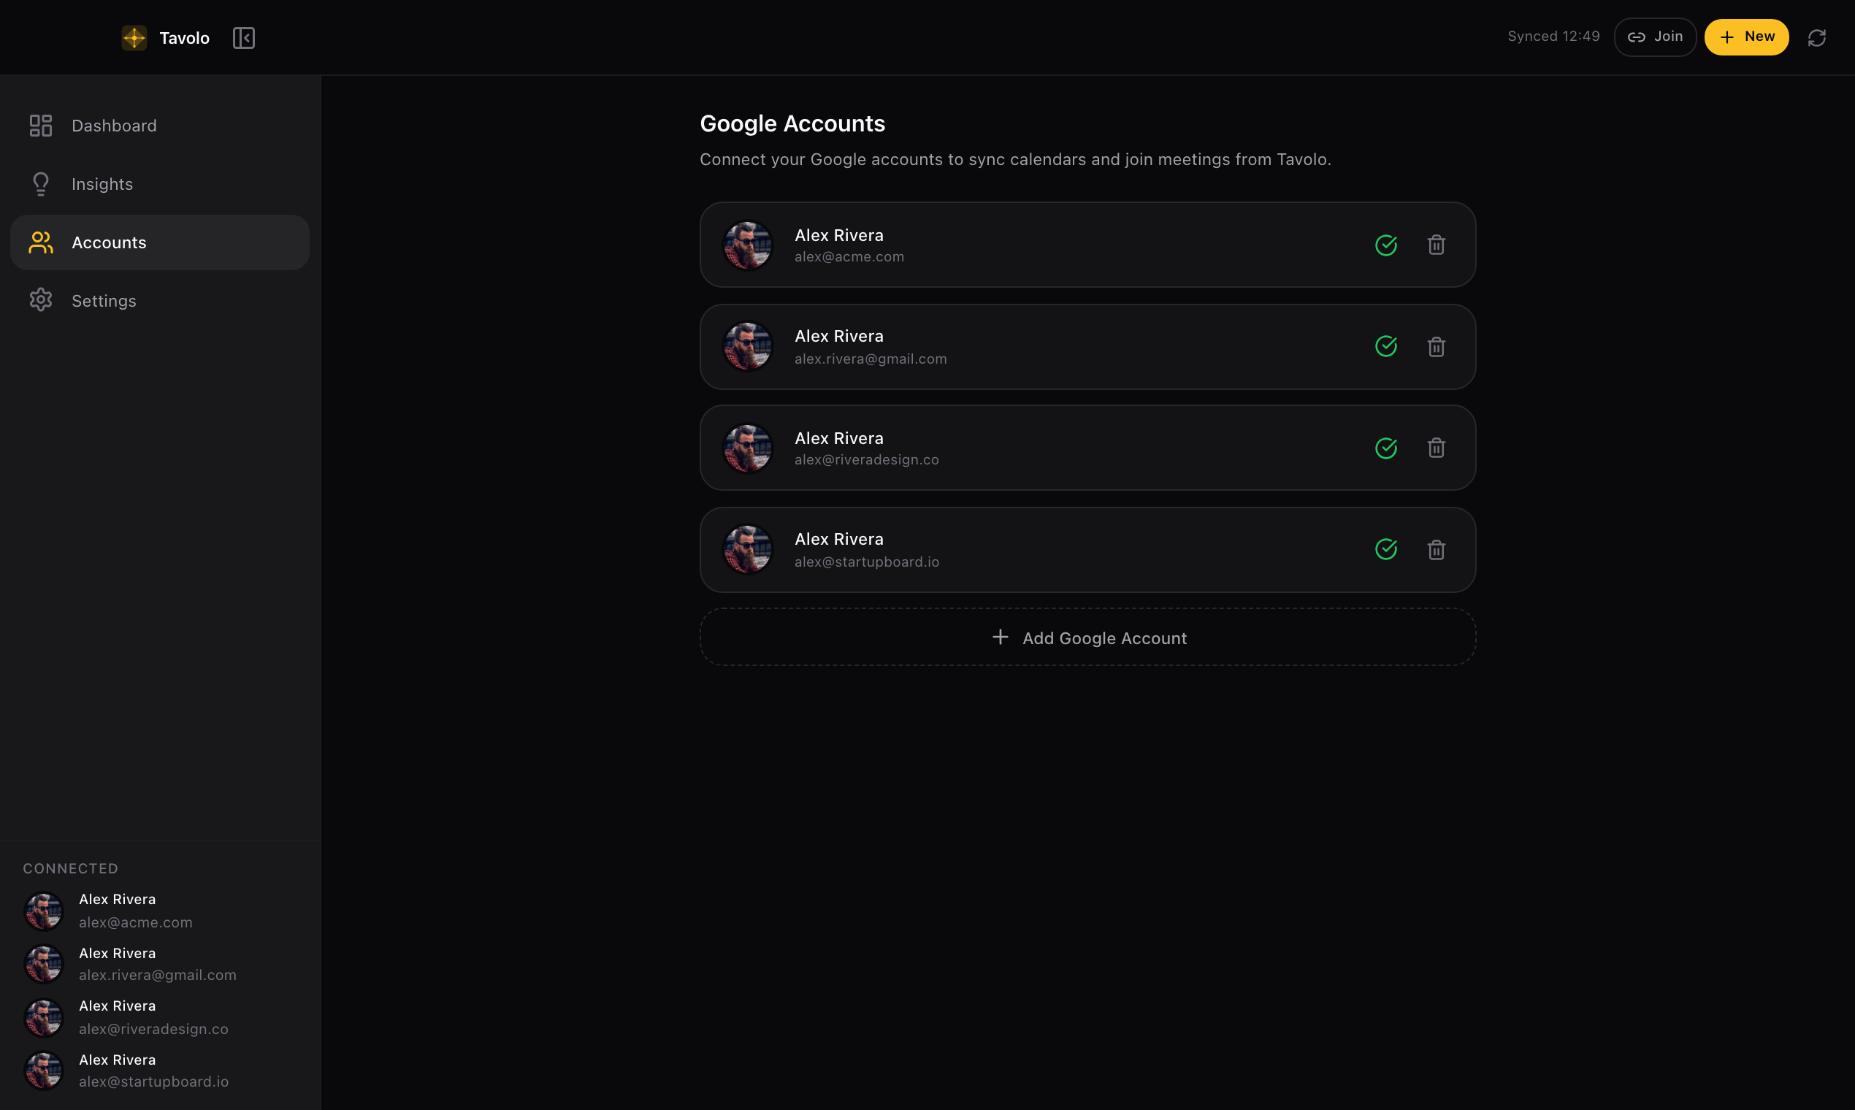Open the Dashboard page
Viewport: 1855px width, 1110px height.
(114, 126)
